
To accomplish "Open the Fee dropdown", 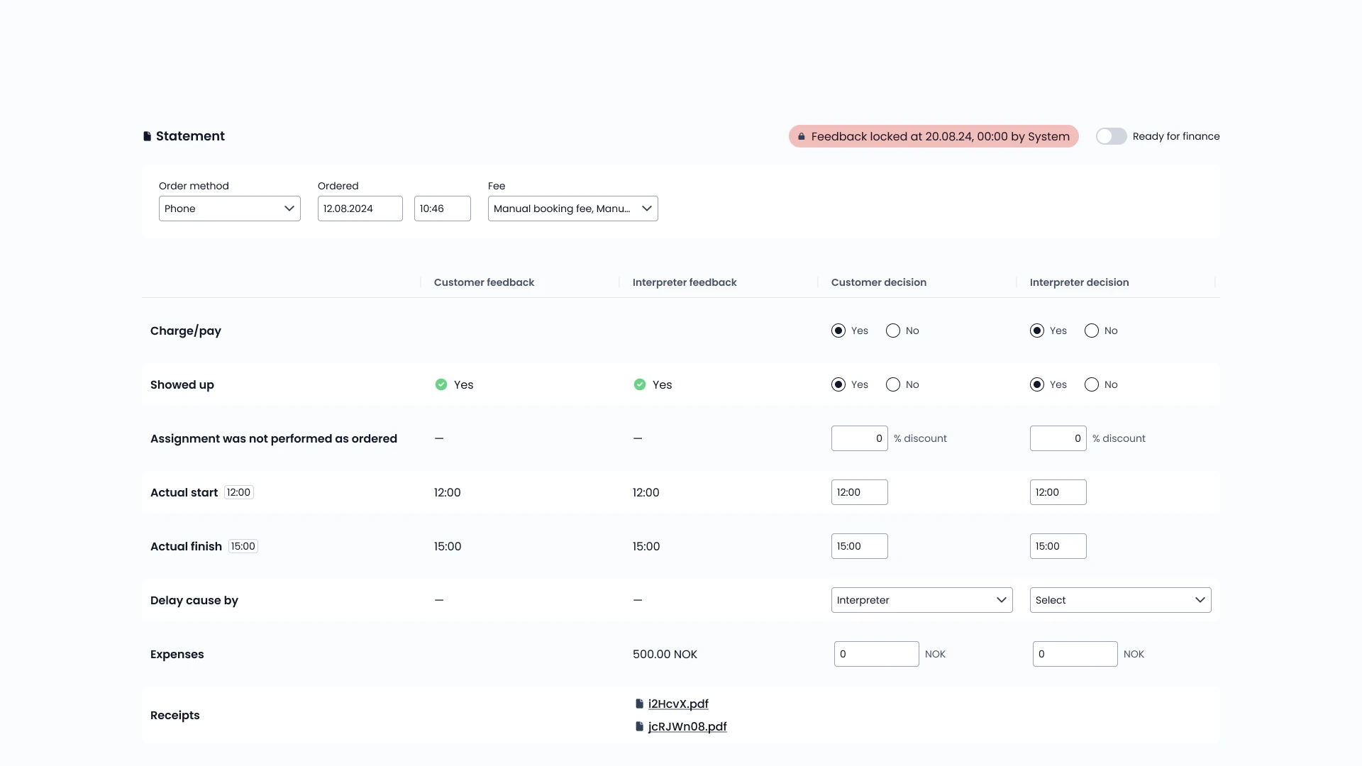I will [x=573, y=209].
